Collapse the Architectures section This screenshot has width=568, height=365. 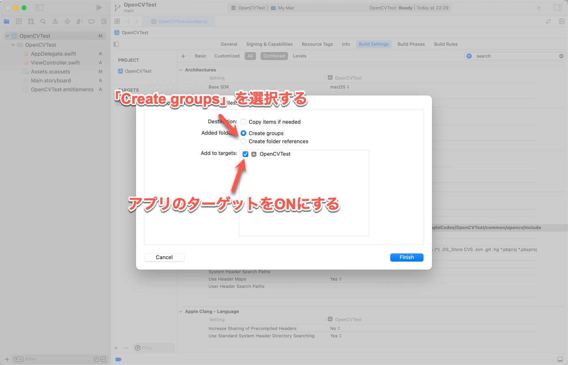(181, 70)
